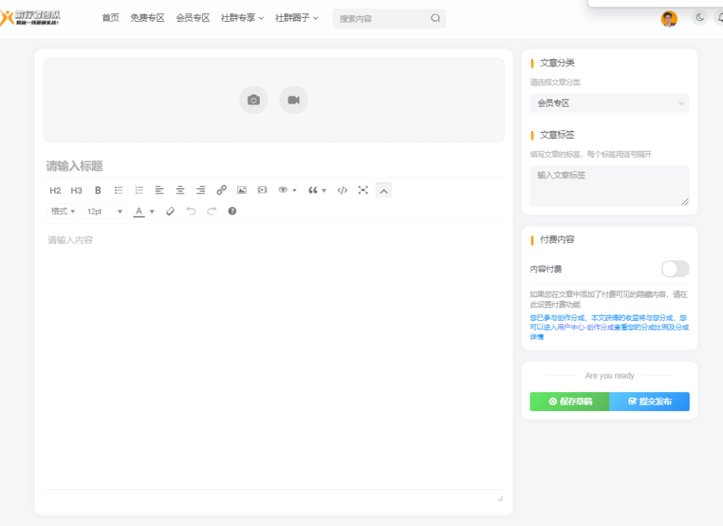This screenshot has width=723, height=526.
Task: Select the code block icon
Action: pos(342,190)
